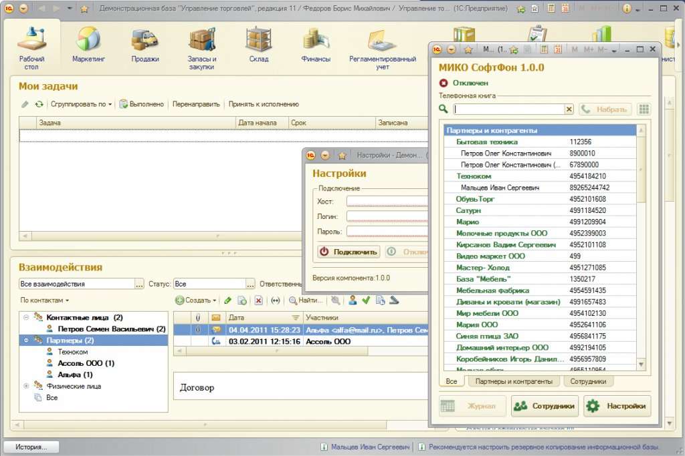Screen dimensions: 685x456
Task: Open the dial pad grid in СофтФон
Action: click(x=644, y=109)
